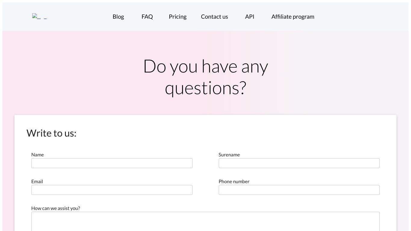Open the Blog page
The height and width of the screenshot is (231, 411).
pos(118,17)
